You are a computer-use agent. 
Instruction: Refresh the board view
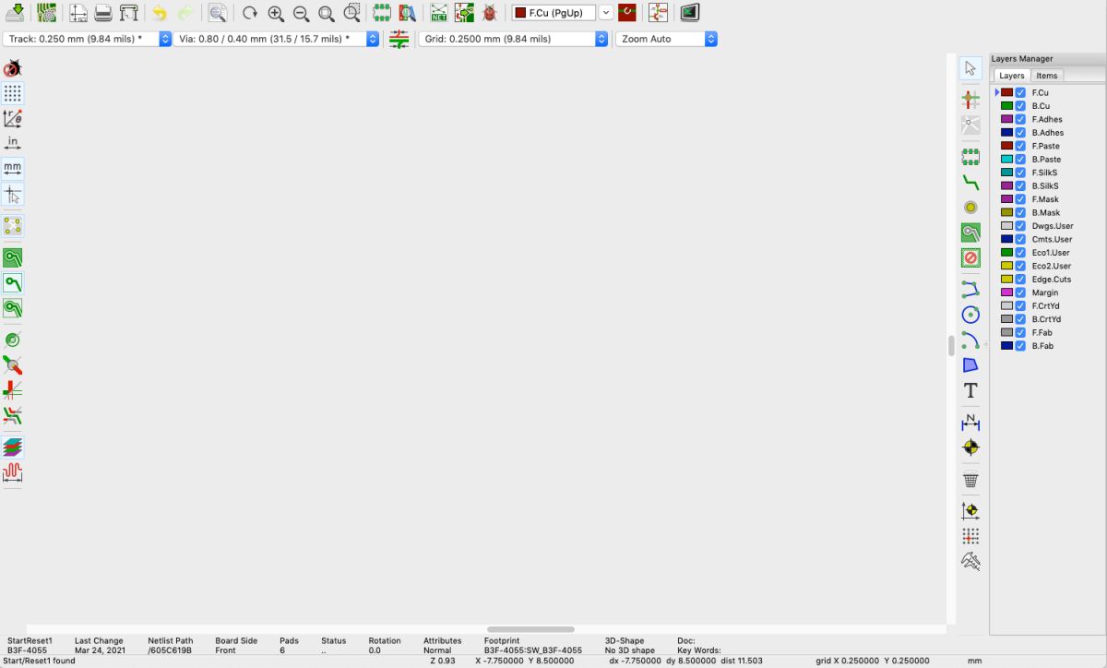tap(250, 13)
